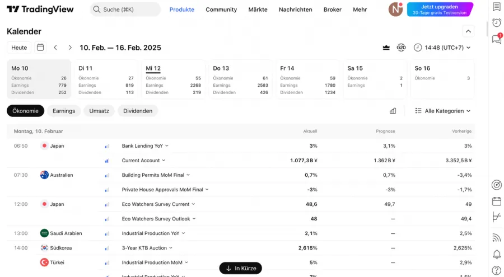This screenshot has height=277, width=504.
Task: Select the Di 11 day card
Action: pyautogui.click(x=106, y=79)
